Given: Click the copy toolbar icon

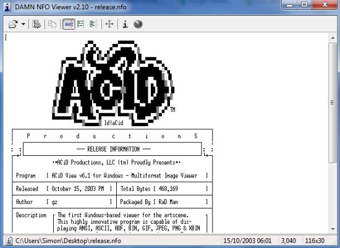Looking at the screenshot, I should (53, 24).
